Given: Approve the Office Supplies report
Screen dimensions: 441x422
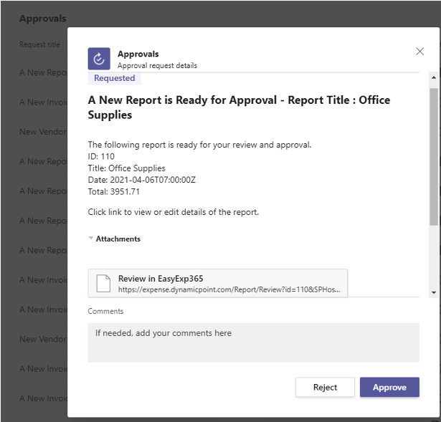Looking at the screenshot, I should 389,387.
